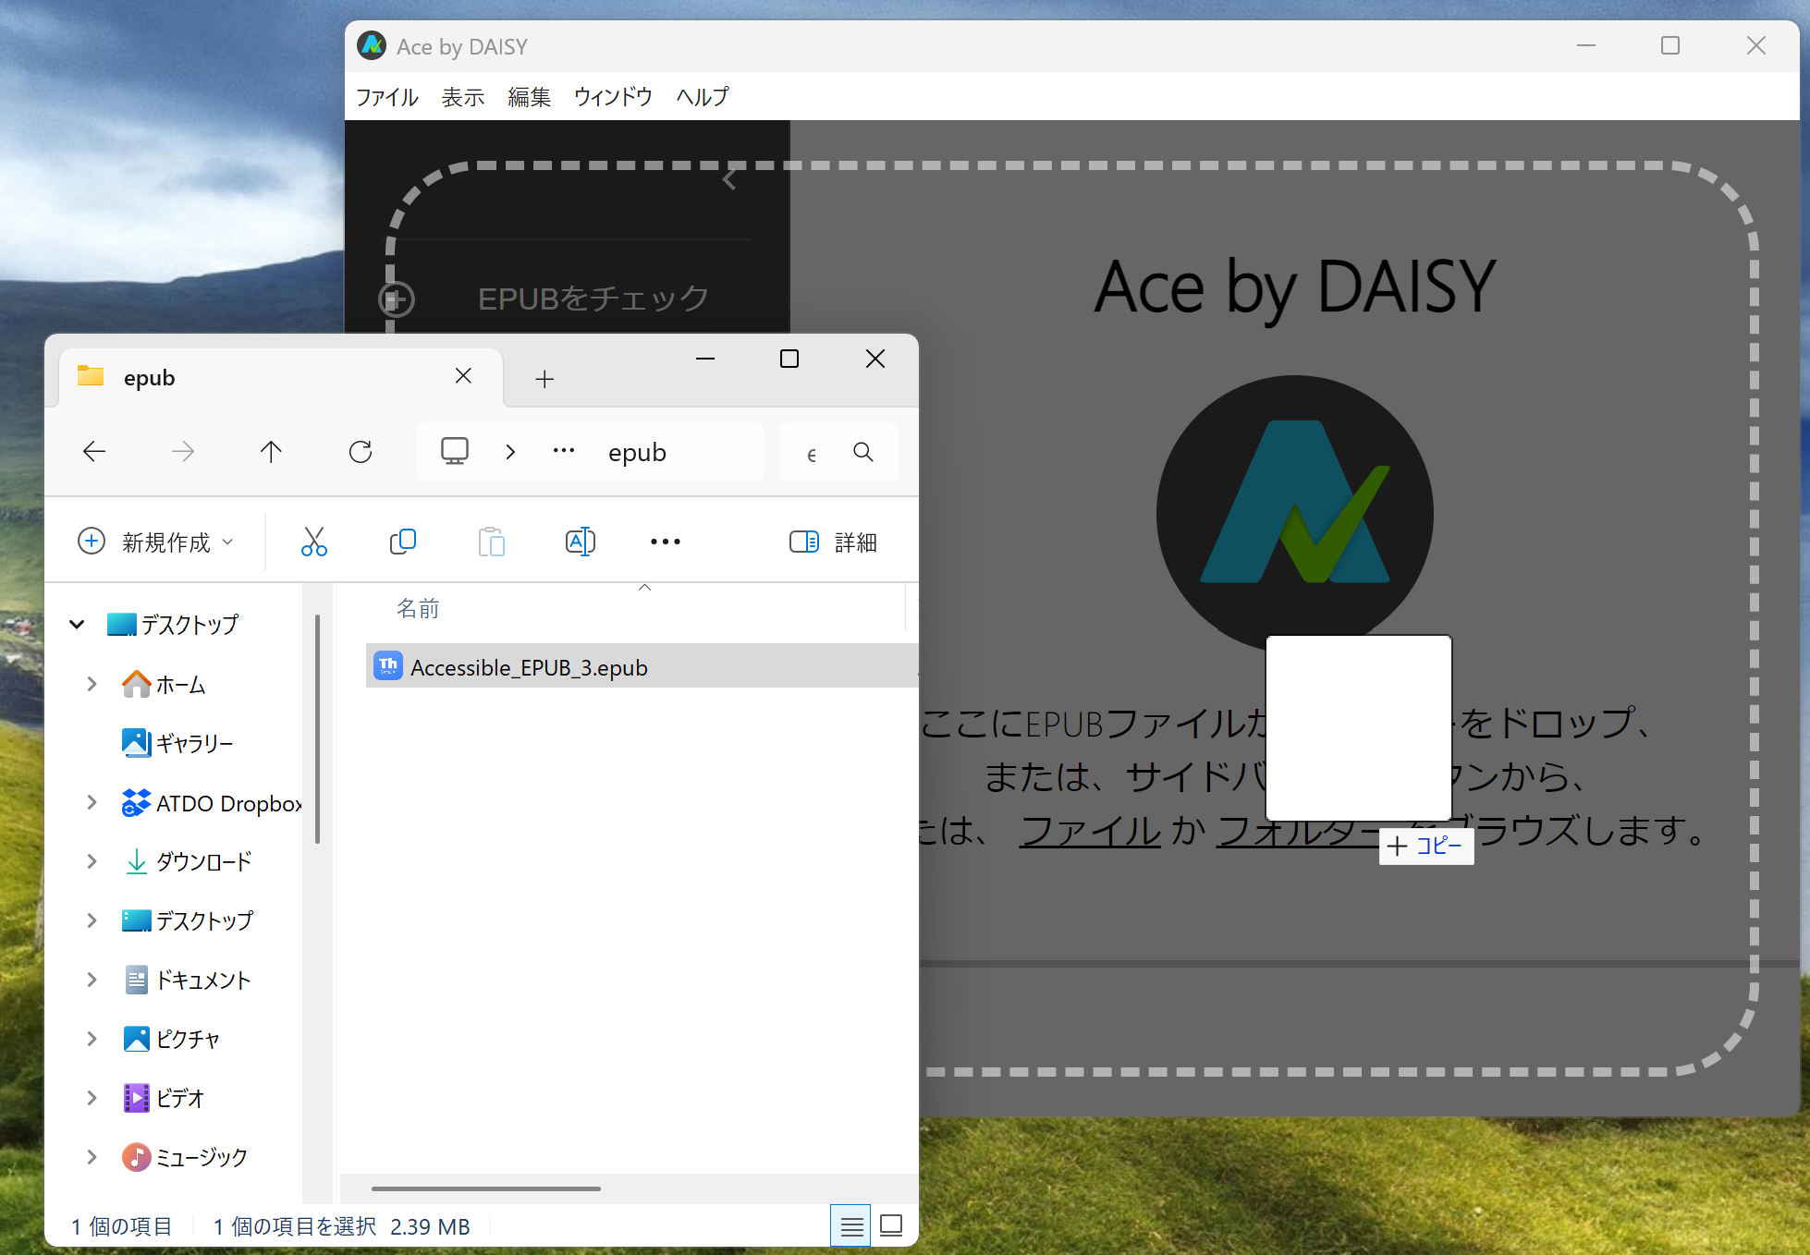Open the 編集 menu in Ace by DAISY

(529, 97)
